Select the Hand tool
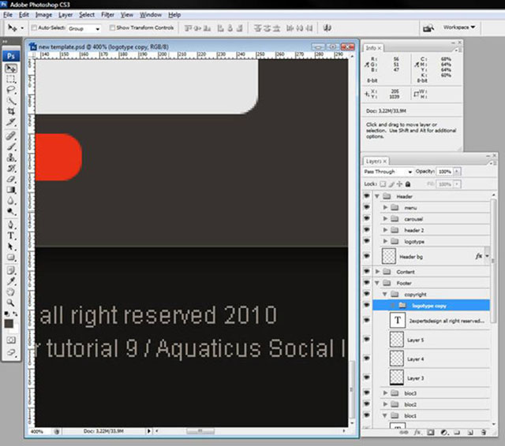Viewport: 505px width, 446px height. [x=11, y=292]
